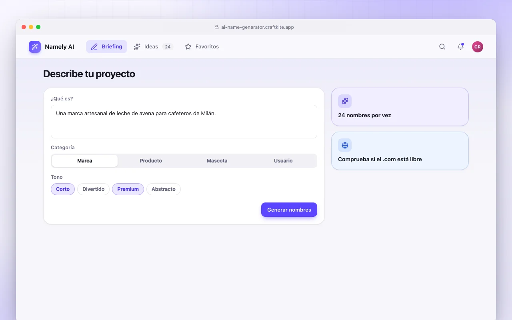
Task: Choose Usuario category
Action: pyautogui.click(x=283, y=161)
